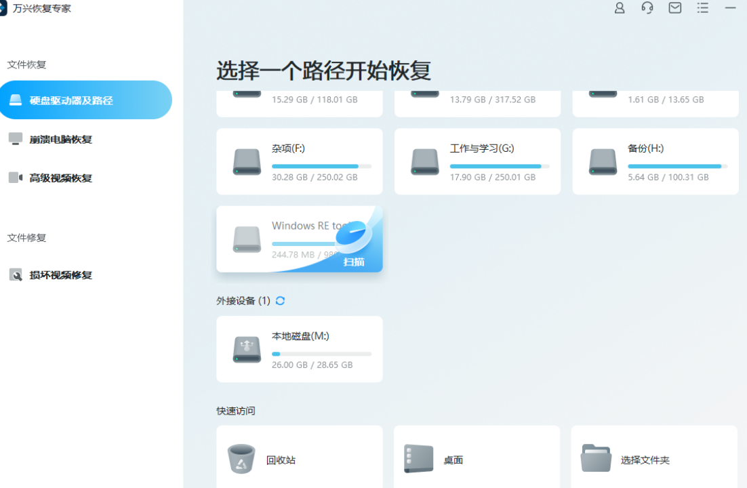Open 损坏视频修复 in the sidebar
747x488 pixels.
60,275
